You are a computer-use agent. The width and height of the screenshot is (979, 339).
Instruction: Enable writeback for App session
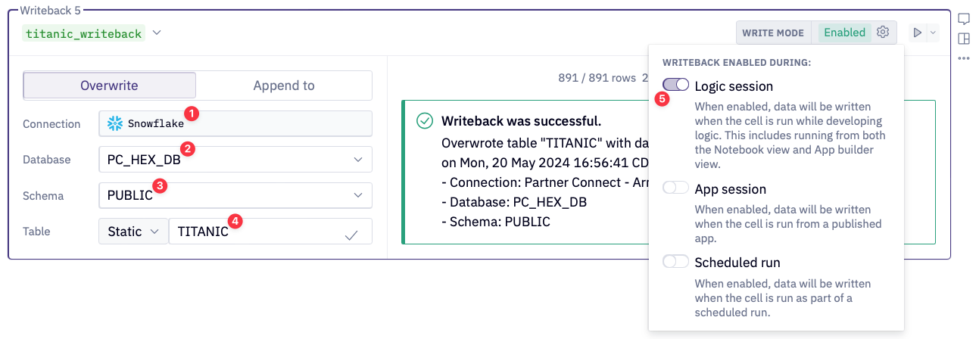coord(675,188)
